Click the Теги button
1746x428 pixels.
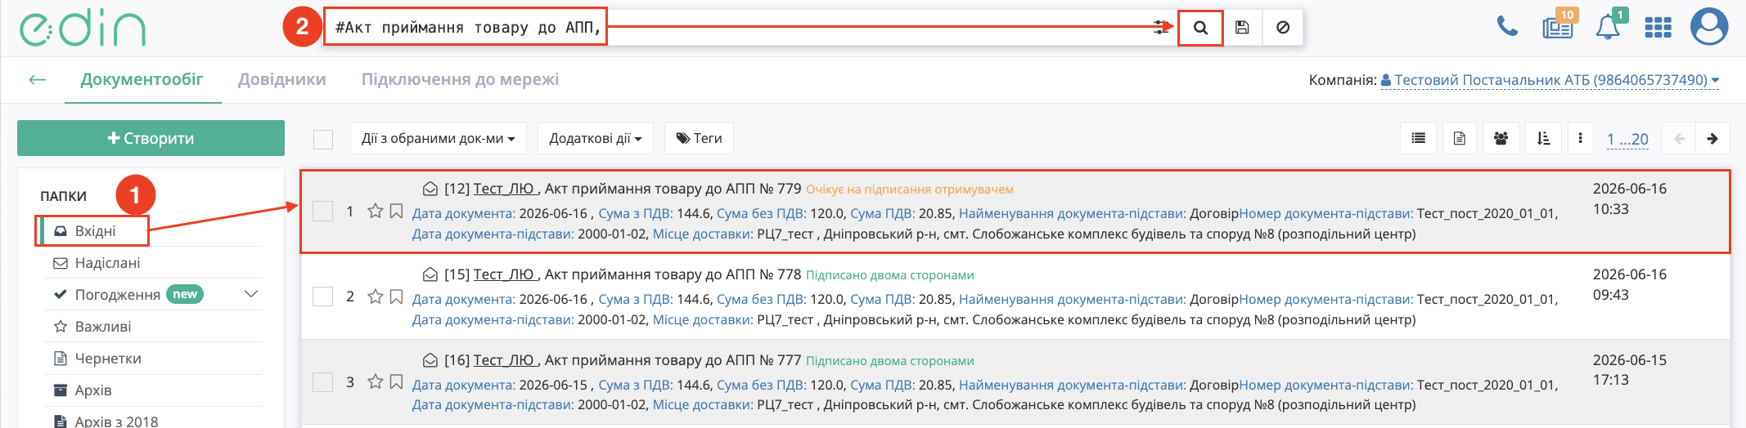tap(699, 139)
